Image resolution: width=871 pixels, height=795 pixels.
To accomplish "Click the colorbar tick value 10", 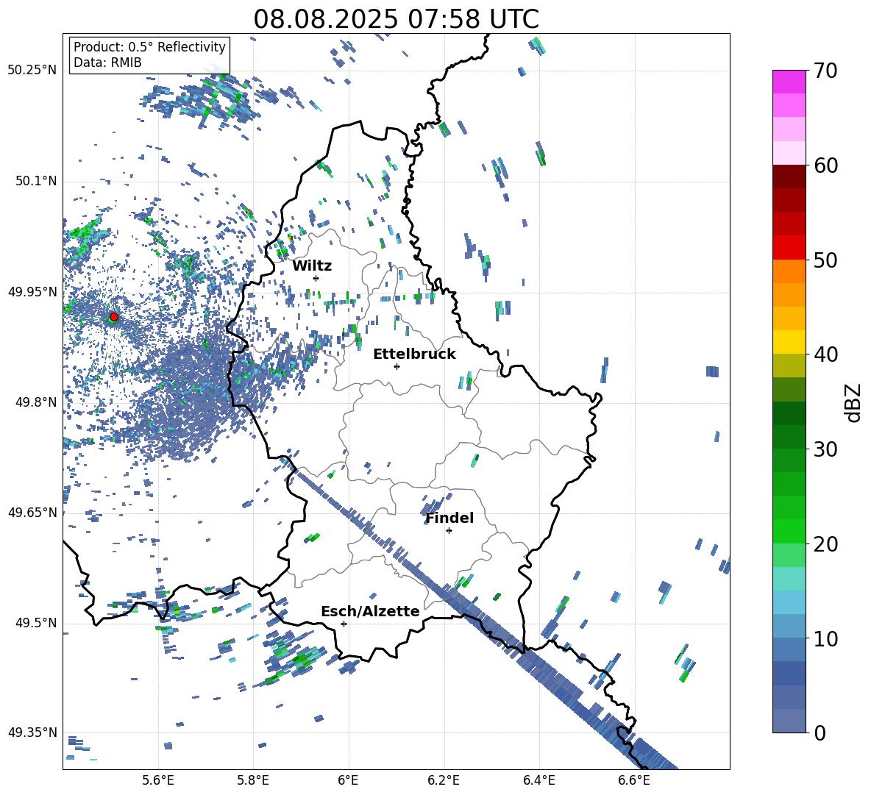I will tap(825, 638).
